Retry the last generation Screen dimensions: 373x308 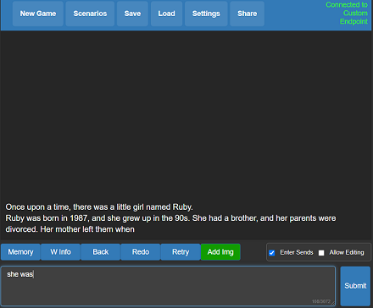(181, 252)
